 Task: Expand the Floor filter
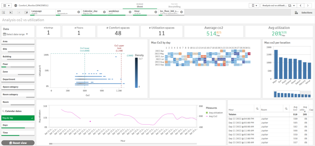coord(18,65)
